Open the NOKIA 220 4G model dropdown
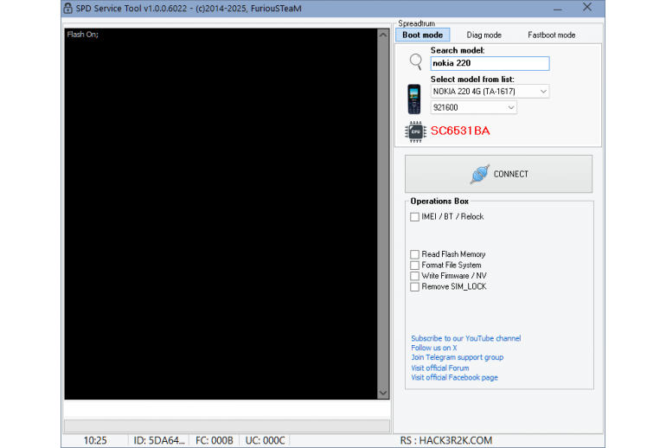Viewport: 666px width, 448px height. tap(490, 92)
